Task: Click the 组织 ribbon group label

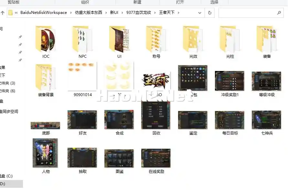Action: 85,2
